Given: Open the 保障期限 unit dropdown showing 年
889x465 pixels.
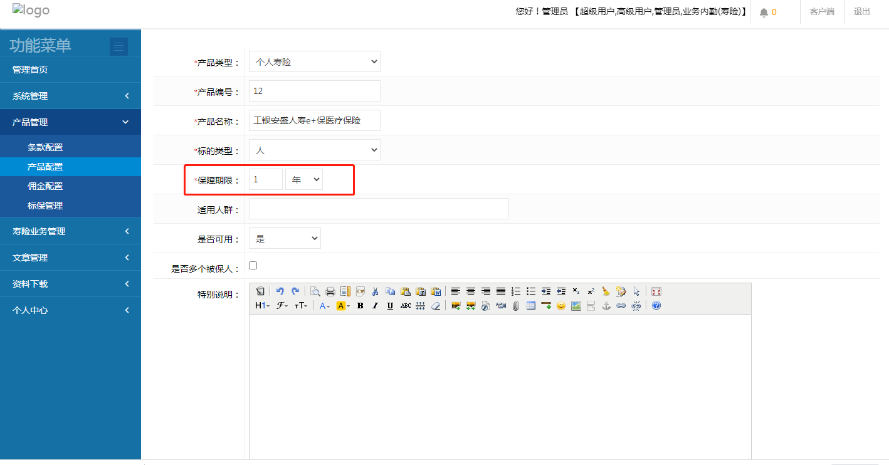Looking at the screenshot, I should [304, 179].
